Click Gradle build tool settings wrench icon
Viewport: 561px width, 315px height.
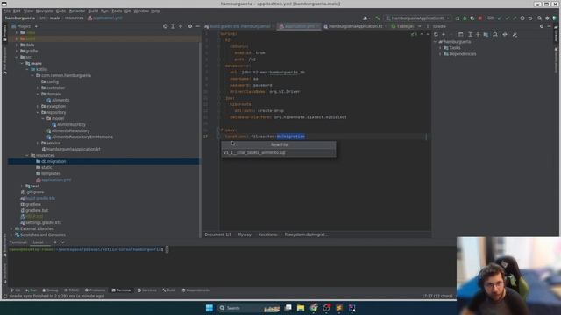(515, 35)
